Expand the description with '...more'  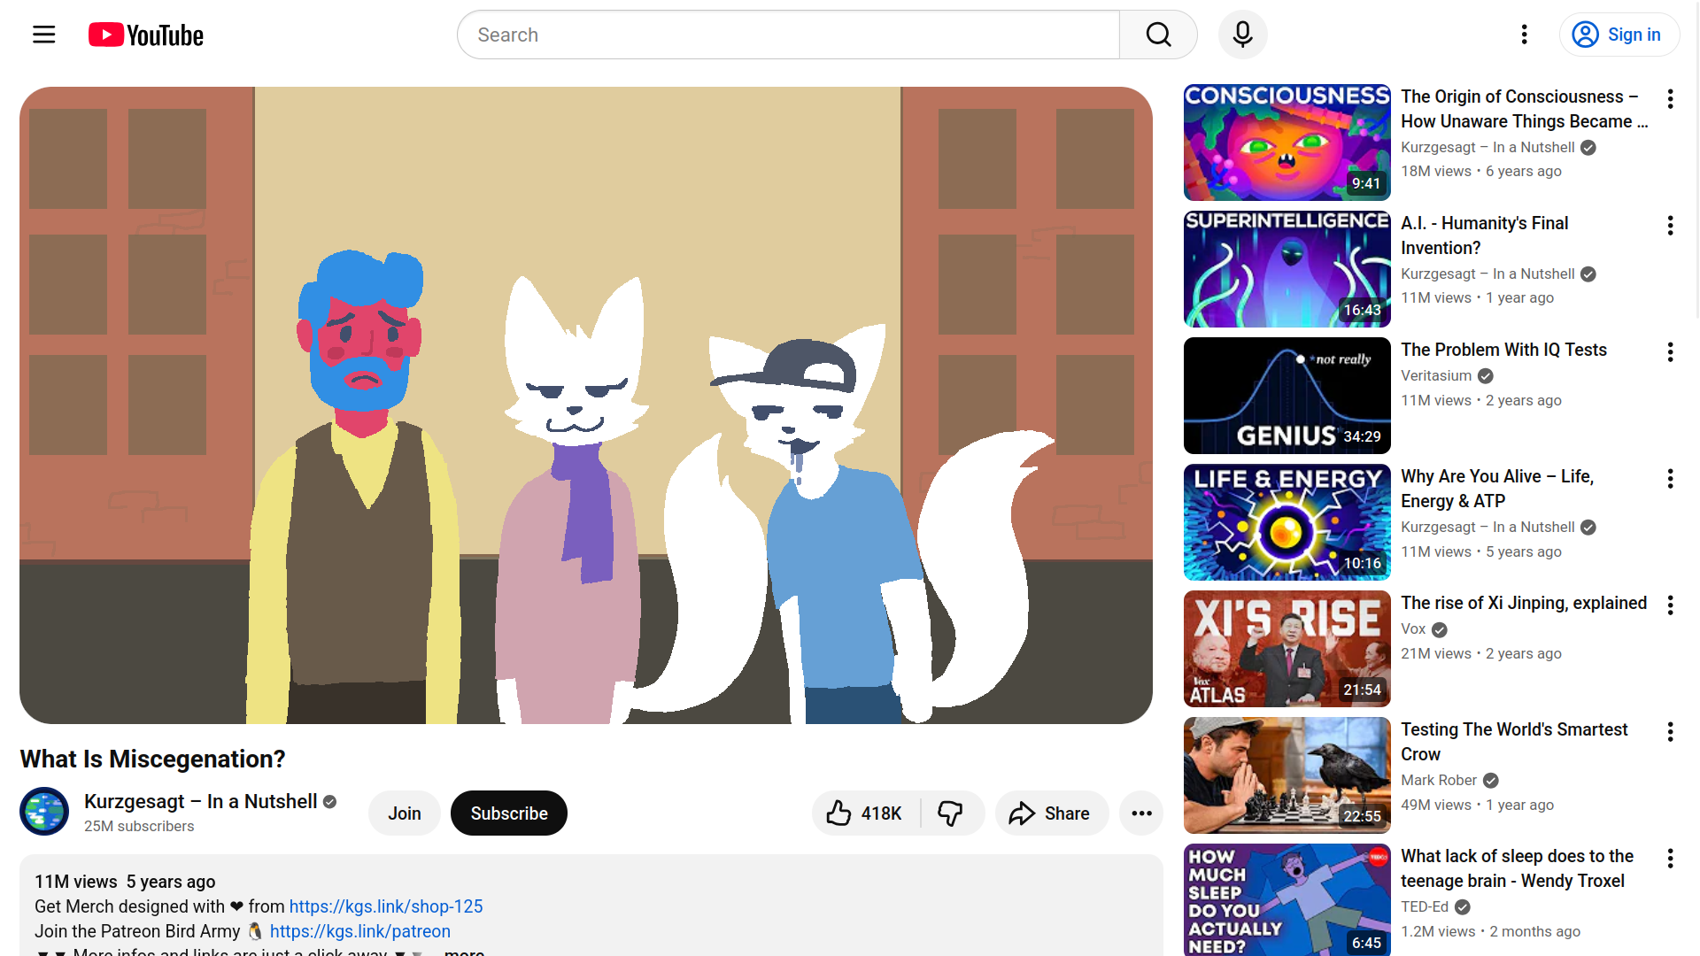(x=463, y=950)
